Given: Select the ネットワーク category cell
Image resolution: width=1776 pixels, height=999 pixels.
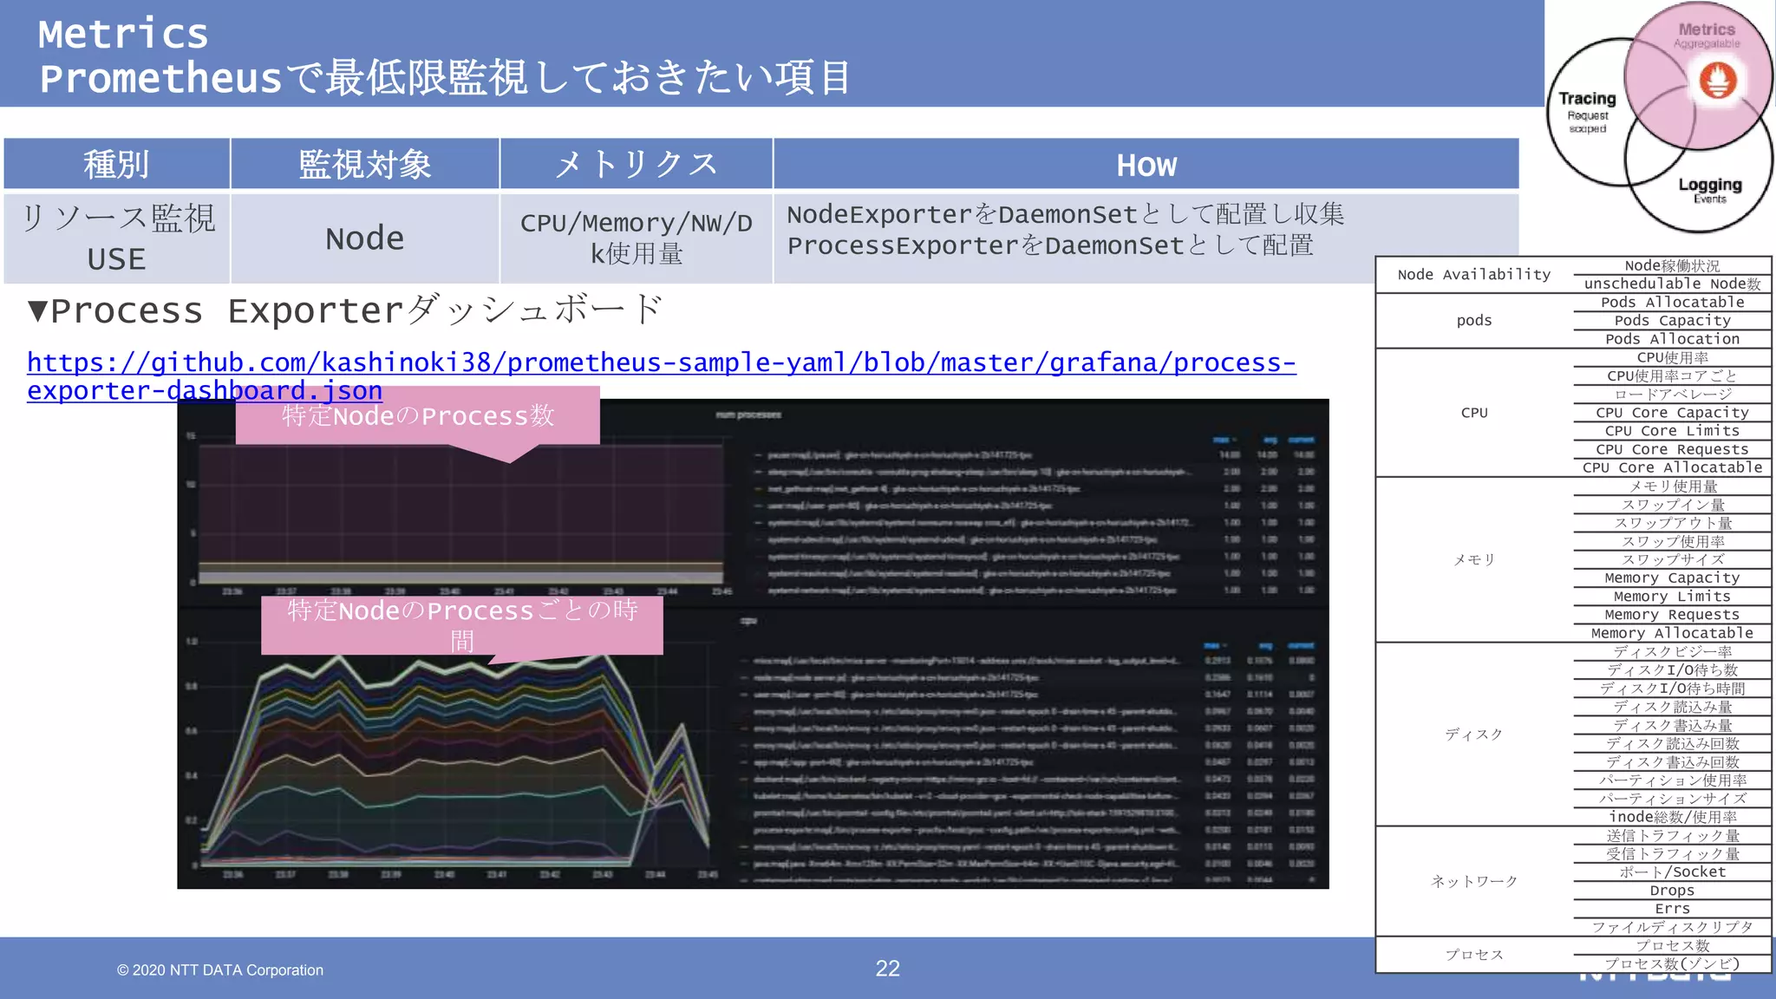Looking at the screenshot, I should (1474, 881).
